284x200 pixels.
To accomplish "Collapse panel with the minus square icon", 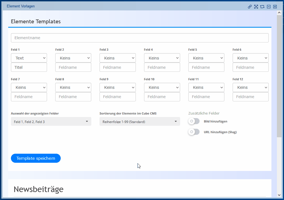I will [269, 7].
